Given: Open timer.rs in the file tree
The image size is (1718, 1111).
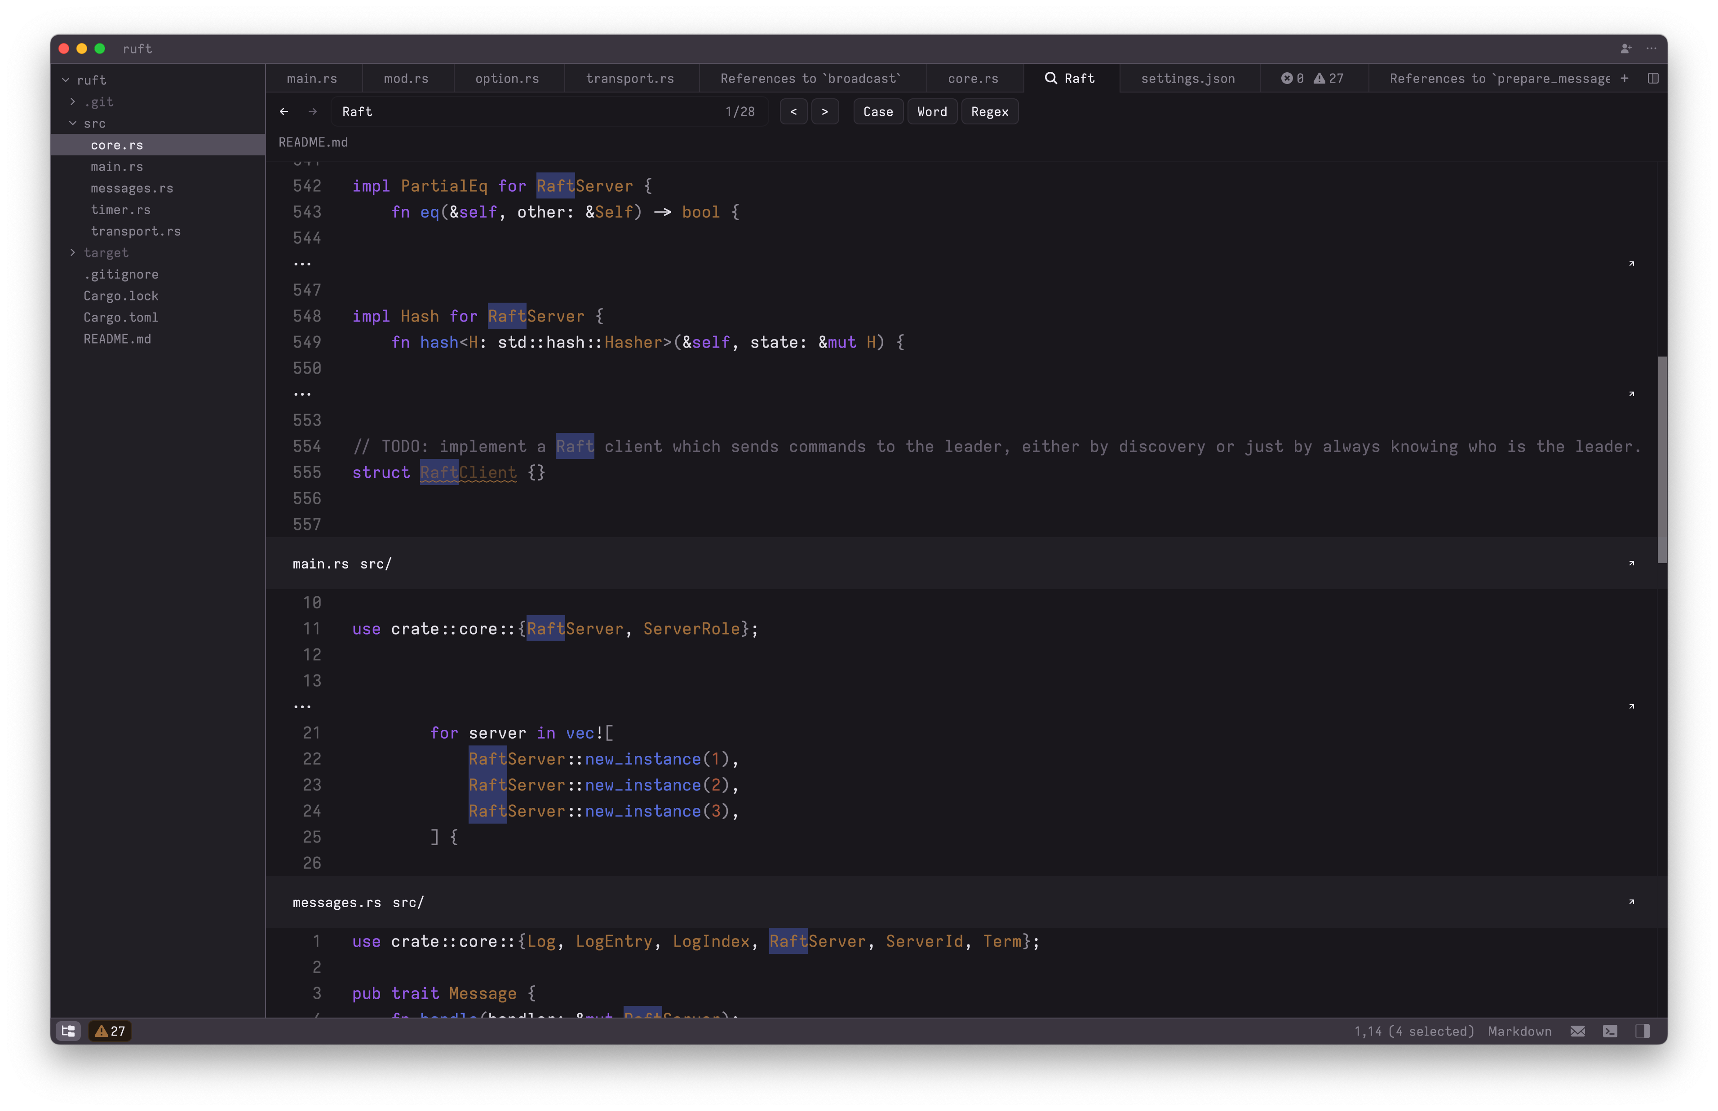Looking at the screenshot, I should point(158,210).
